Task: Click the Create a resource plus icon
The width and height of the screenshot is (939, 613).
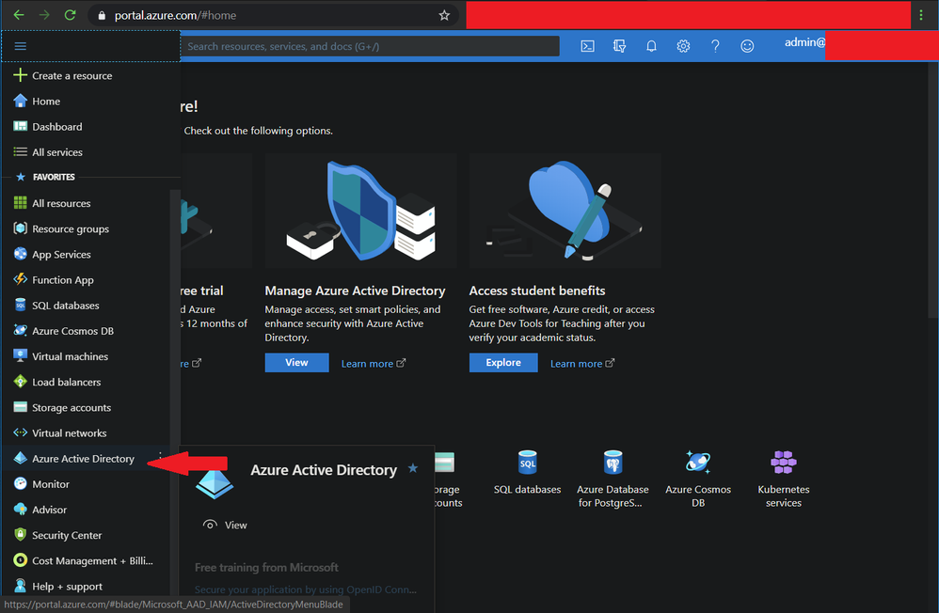Action: click(x=21, y=75)
